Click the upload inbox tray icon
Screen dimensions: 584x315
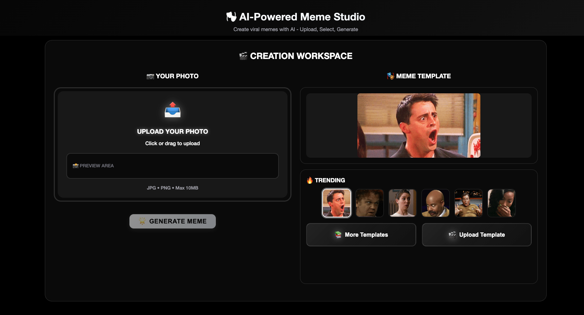172,110
